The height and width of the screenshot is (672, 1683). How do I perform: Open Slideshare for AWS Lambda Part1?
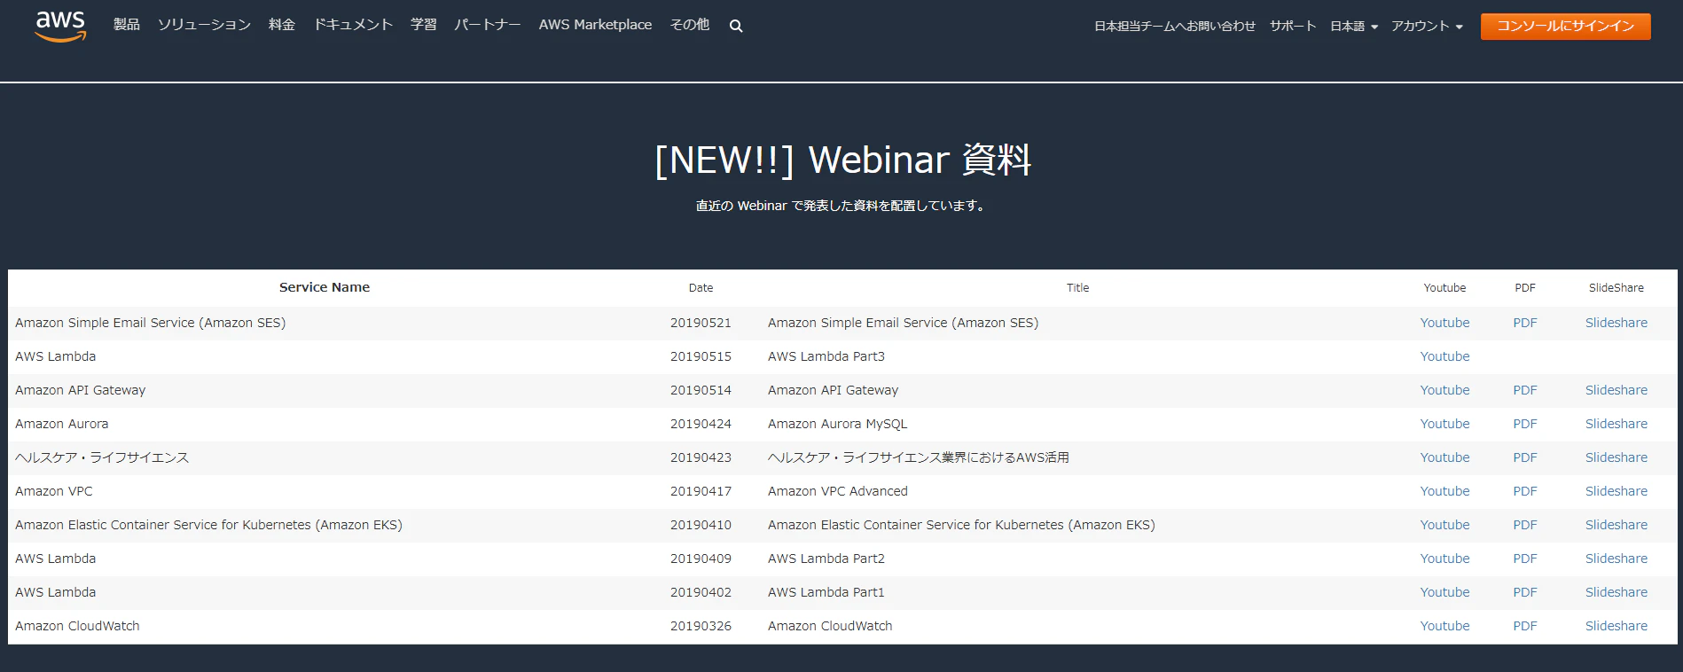point(1616,592)
